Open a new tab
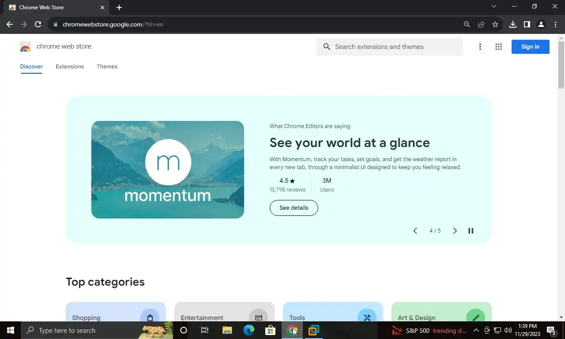Viewport: 565px width, 339px height. (119, 8)
